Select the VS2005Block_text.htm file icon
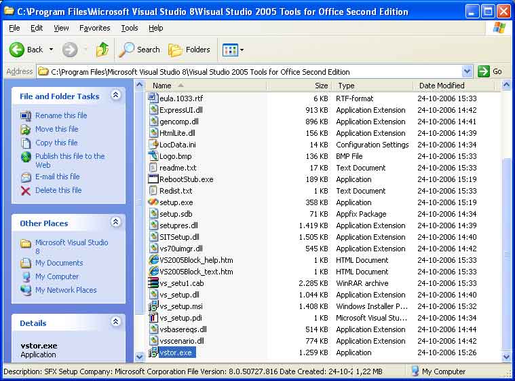This screenshot has width=515, height=381. (x=153, y=271)
